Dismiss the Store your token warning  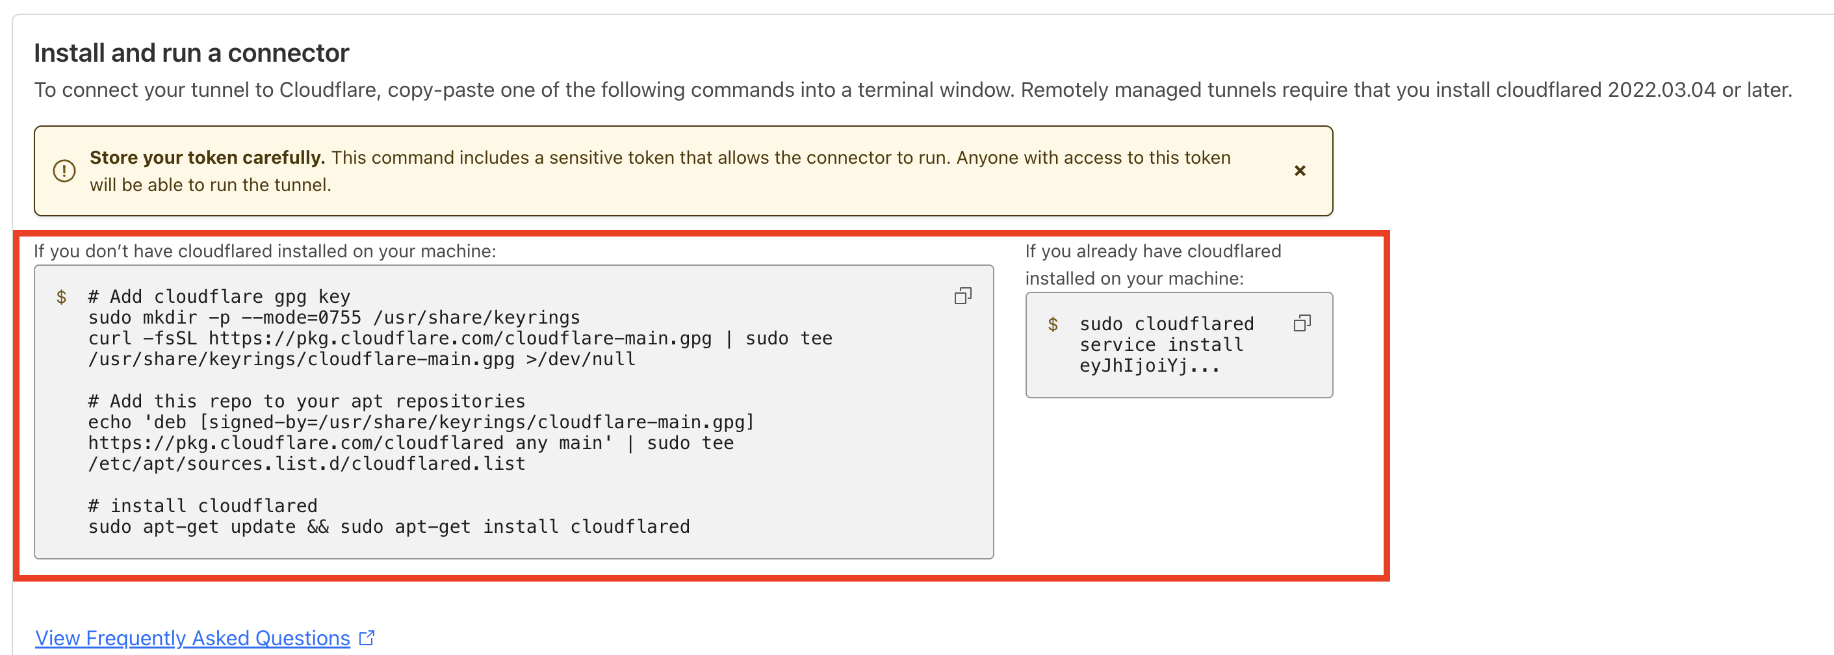click(1300, 170)
